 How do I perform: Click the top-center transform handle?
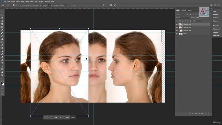click(60, 29)
